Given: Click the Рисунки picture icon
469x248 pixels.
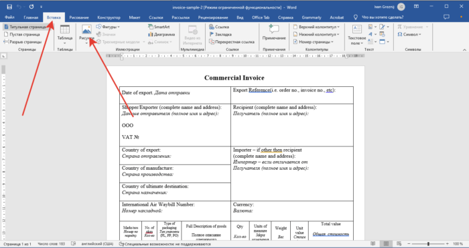Looking at the screenshot, I should coord(86,30).
